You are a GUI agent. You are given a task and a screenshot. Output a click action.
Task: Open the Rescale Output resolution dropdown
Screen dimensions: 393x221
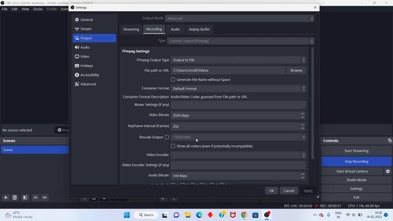[238, 137]
